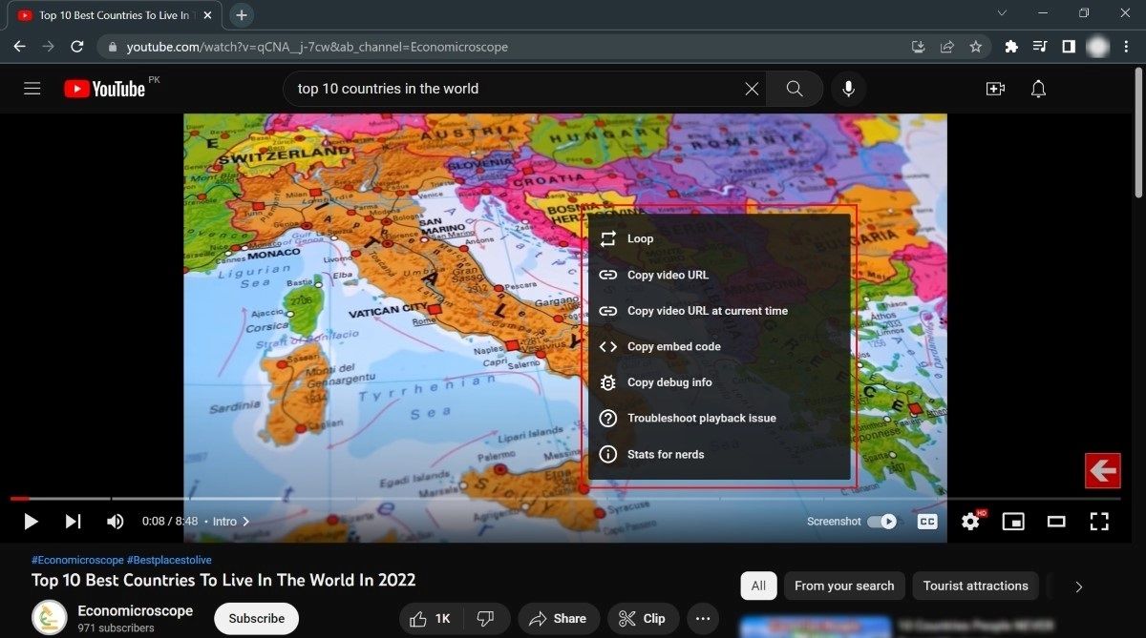The height and width of the screenshot is (638, 1146).
Task: Toggle closed captions
Action: point(926,521)
